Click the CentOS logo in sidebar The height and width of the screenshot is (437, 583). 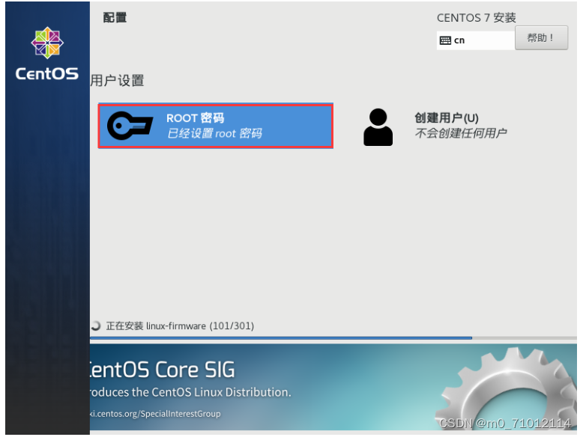tap(47, 53)
